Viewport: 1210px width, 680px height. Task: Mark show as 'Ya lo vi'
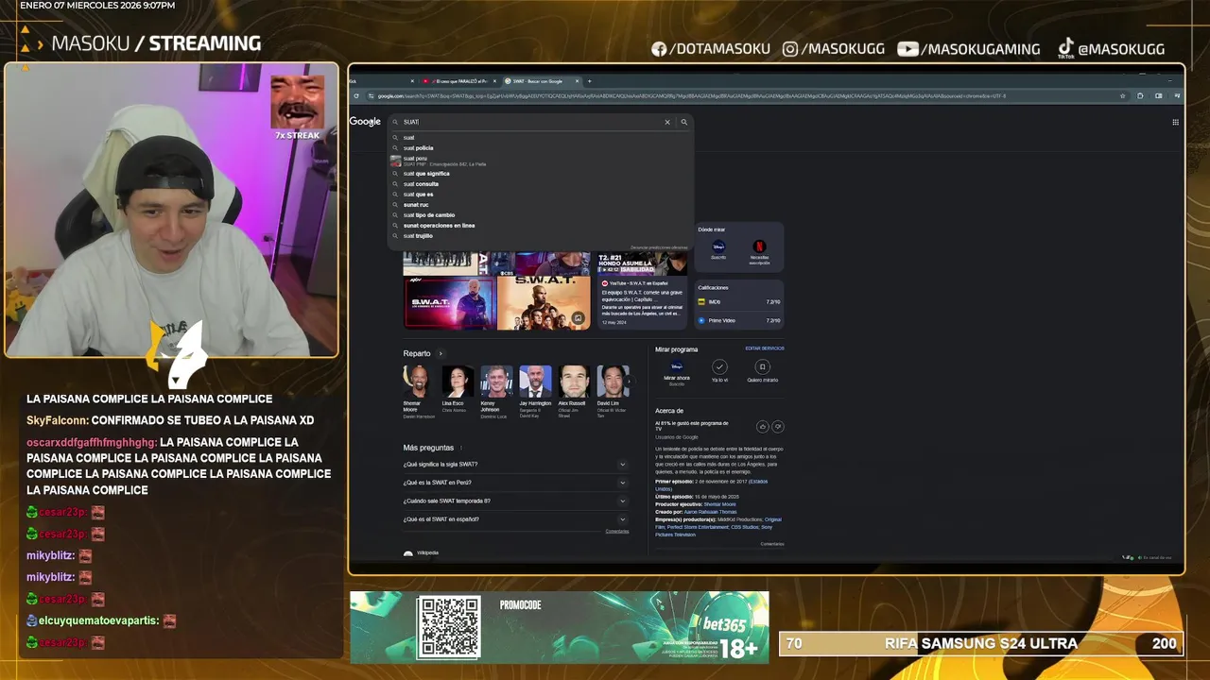point(719,371)
